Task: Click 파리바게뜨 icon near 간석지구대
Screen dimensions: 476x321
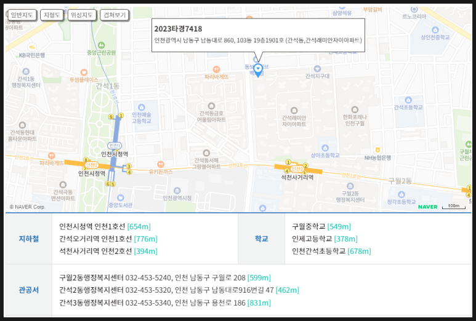Action: click(x=216, y=69)
